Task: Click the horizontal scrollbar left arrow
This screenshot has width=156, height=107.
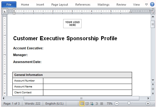Action: click(3, 98)
